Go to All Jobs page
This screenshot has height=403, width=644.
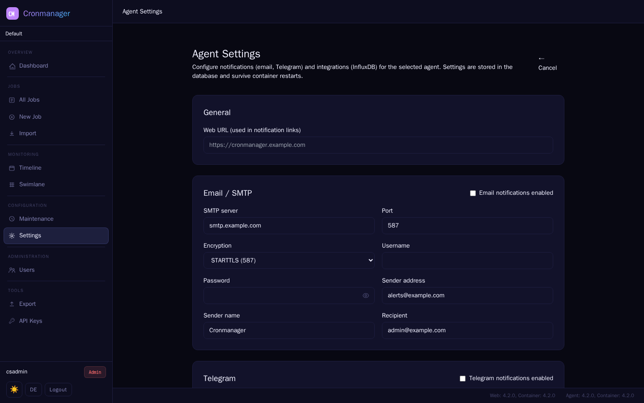click(x=56, y=100)
